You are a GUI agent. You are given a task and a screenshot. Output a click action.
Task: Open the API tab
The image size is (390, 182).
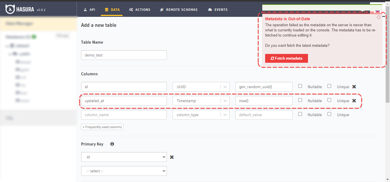[x=89, y=10]
